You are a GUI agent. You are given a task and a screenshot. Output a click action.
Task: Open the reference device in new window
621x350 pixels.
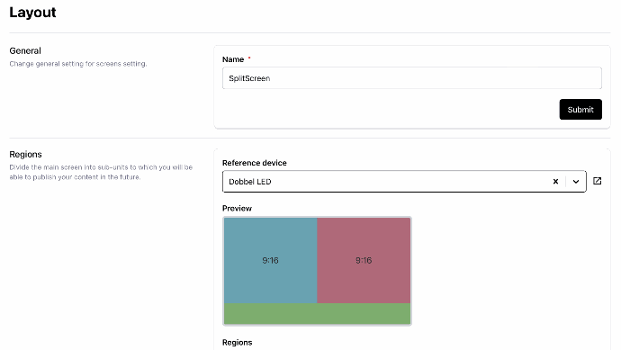[598, 181]
